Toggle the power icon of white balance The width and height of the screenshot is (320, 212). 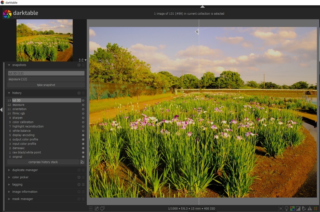tap(83, 131)
